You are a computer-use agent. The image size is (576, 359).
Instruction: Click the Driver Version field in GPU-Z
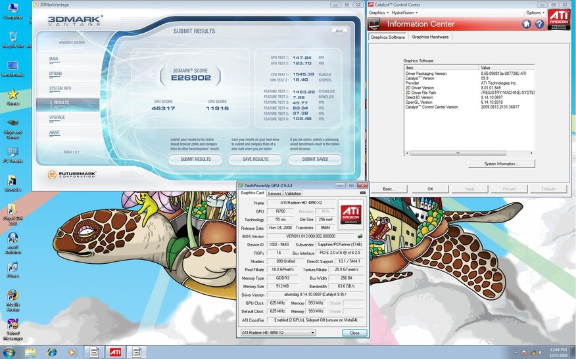tap(315, 295)
